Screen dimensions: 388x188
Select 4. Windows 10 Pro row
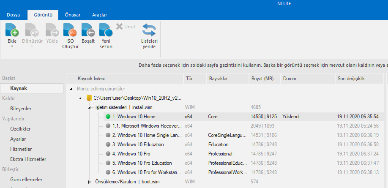[x=244, y=154]
